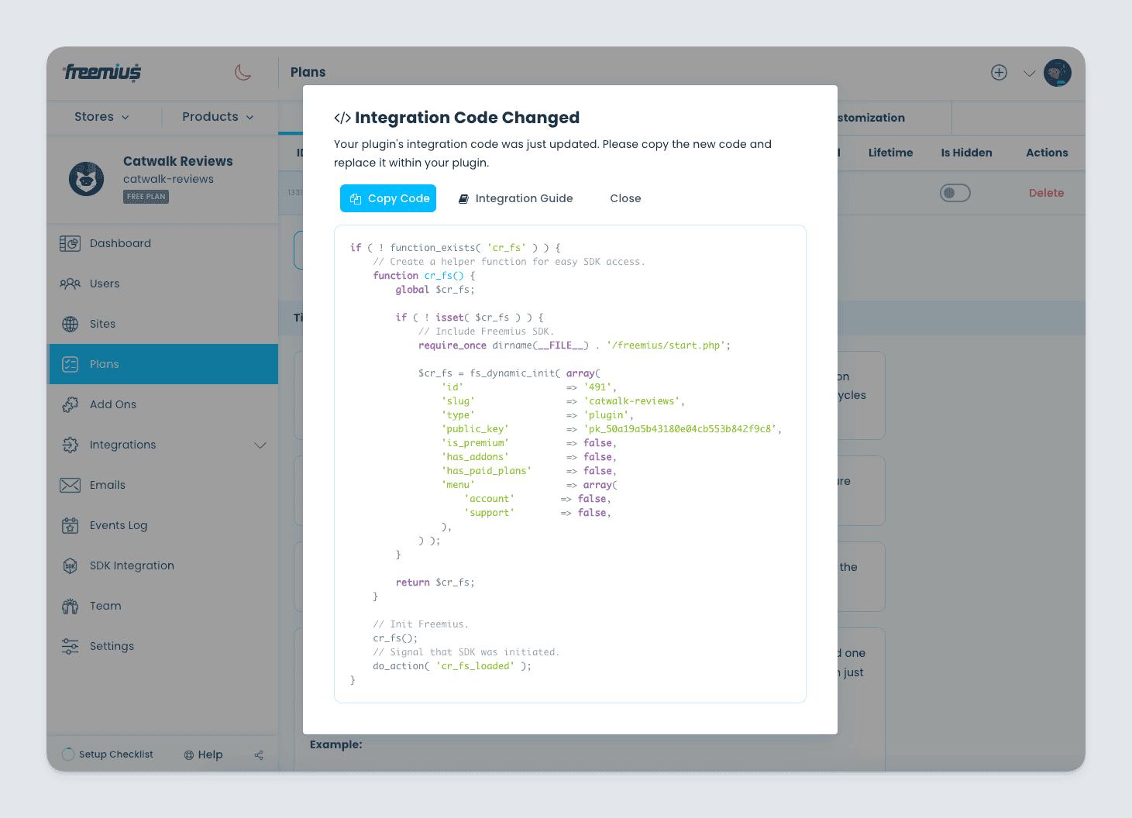Click the FREE PLAN badge
1132x818 pixels.
pos(146,197)
